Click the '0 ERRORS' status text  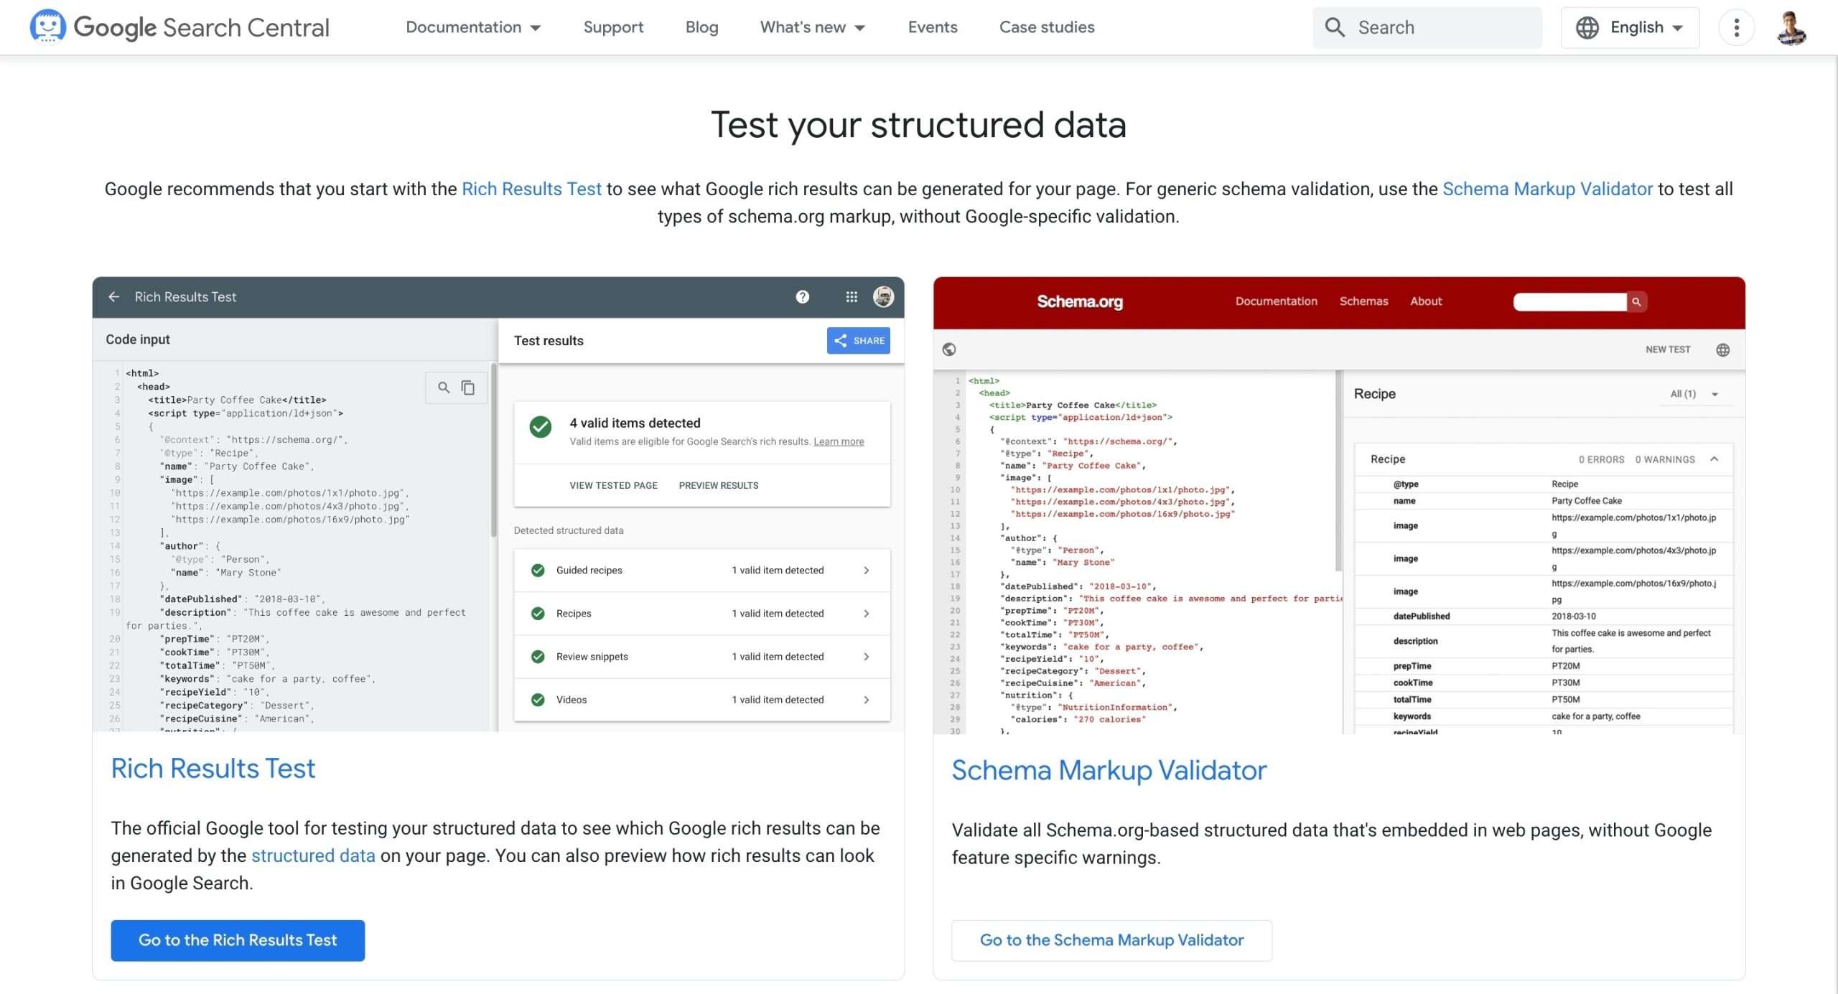click(1601, 459)
